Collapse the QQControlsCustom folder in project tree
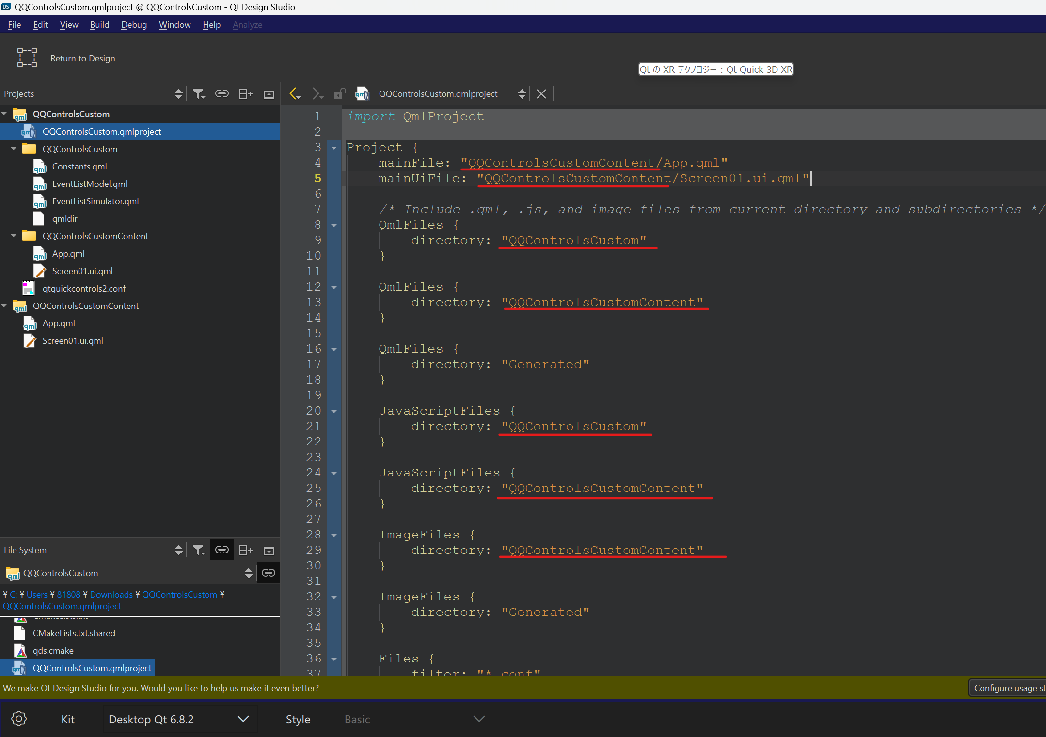 click(14, 149)
